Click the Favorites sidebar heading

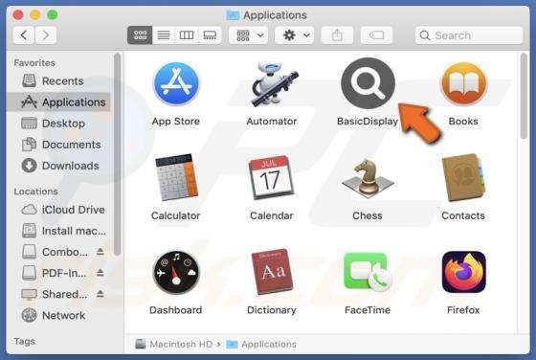click(x=34, y=63)
